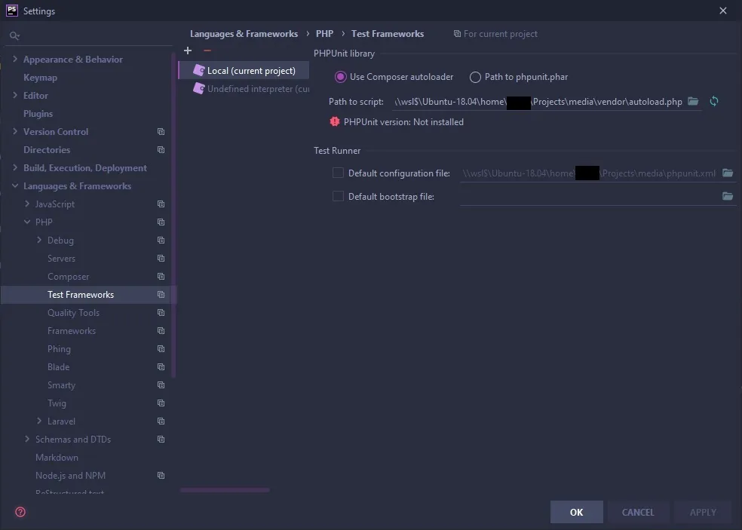Click the PHP icon of Local (current project)
The height and width of the screenshot is (530, 742).
[199, 71]
